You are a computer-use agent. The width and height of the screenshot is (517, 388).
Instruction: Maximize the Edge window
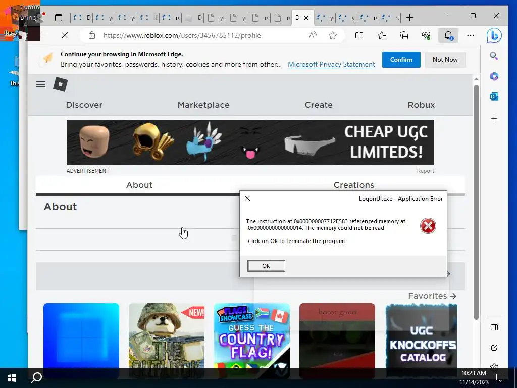click(473, 16)
